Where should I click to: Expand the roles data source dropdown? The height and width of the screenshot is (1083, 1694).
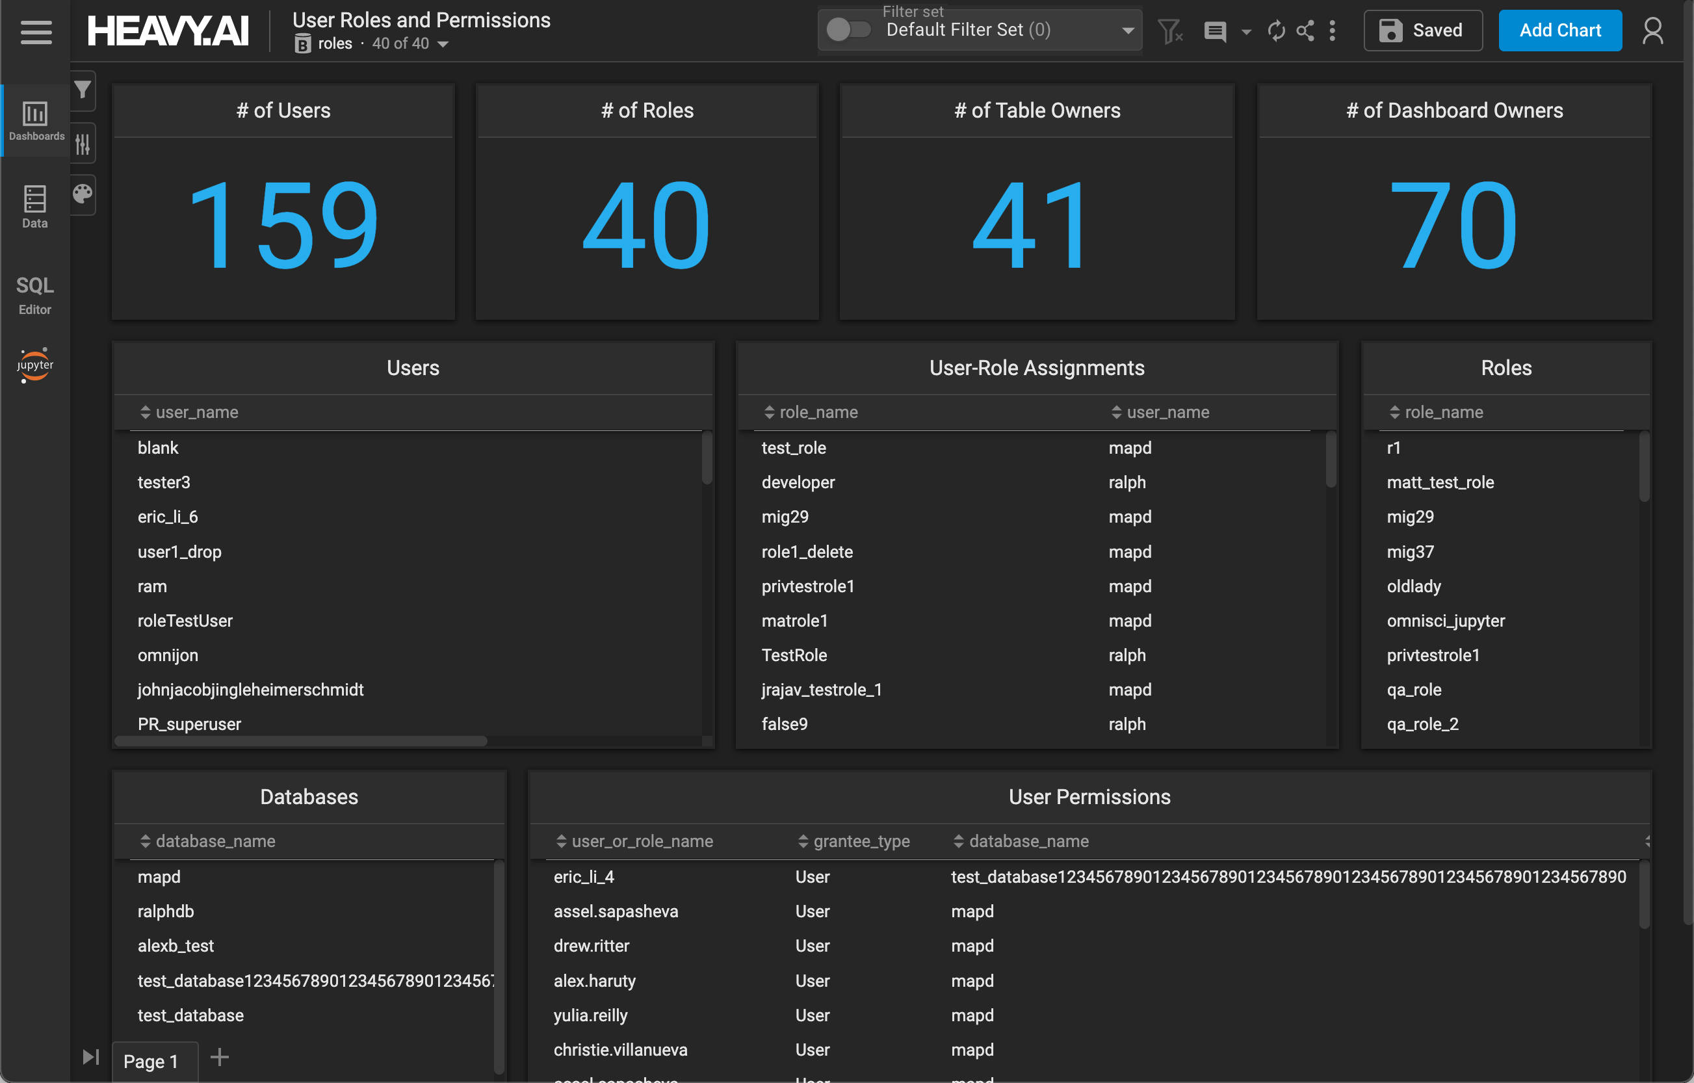[x=443, y=44]
